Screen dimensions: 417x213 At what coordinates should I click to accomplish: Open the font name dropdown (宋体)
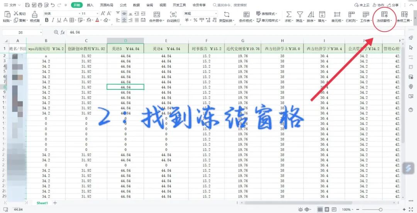(80, 13)
